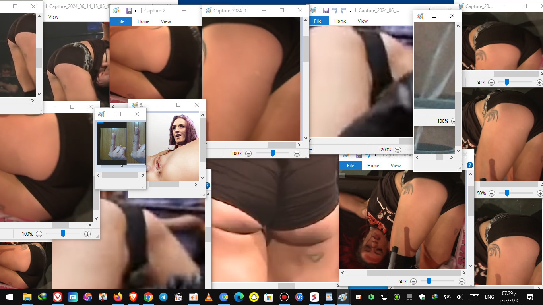543x305 pixels.
Task: Click the Save icon in Paint's quick access toolbar
Action: coord(326,10)
